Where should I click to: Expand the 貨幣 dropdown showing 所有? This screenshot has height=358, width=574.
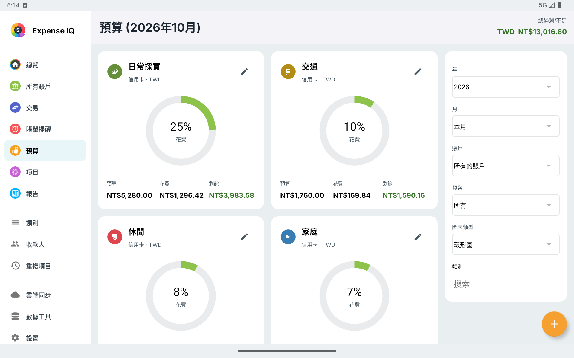point(506,205)
